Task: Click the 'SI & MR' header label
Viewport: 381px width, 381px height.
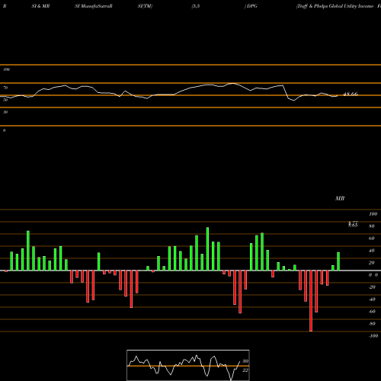Action: coord(40,6)
